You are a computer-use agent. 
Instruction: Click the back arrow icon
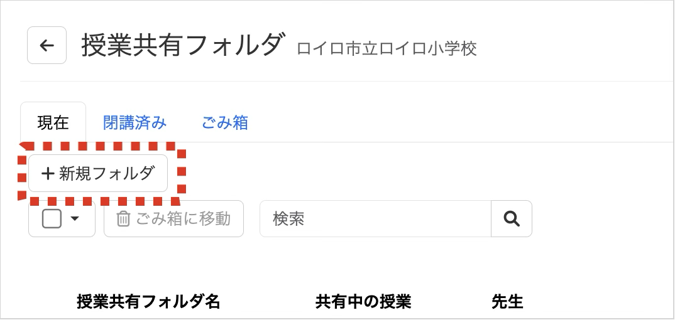47,45
